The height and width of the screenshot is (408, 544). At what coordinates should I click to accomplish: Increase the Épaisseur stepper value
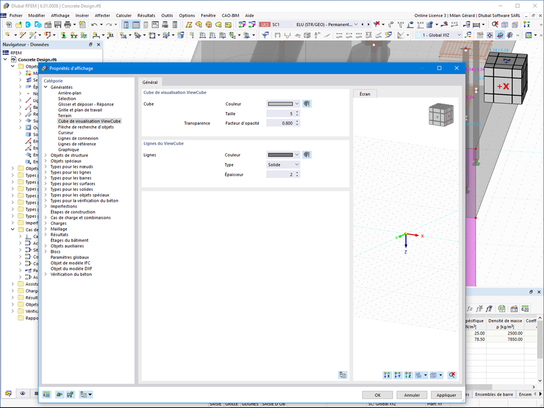(297, 173)
